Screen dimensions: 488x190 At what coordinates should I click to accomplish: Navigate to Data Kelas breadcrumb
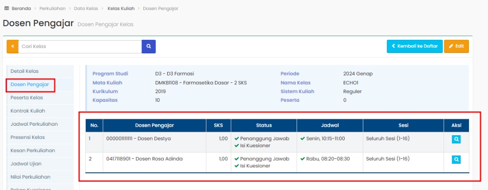coord(85,9)
